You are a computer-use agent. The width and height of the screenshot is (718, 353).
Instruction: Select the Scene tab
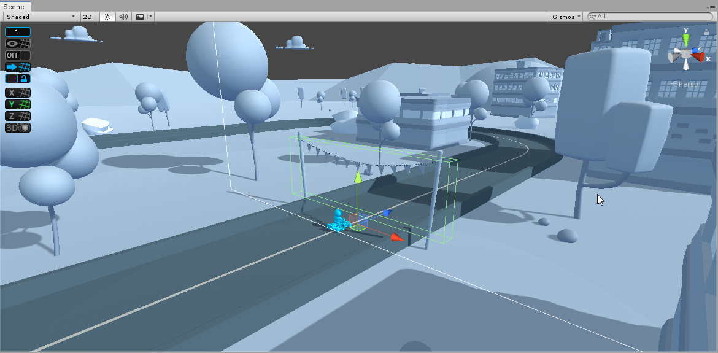point(14,6)
